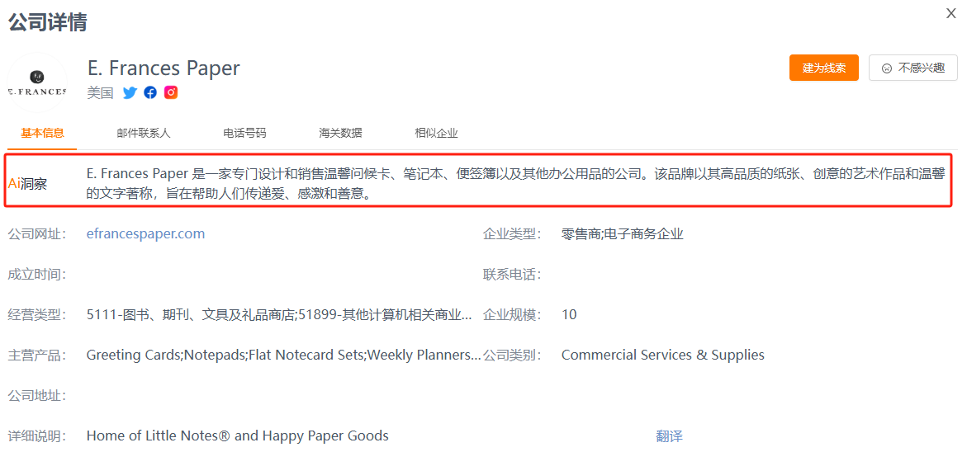Viewport: 967px width, 452px height.
Task: Open the 电话号码 tab
Action: click(x=244, y=133)
